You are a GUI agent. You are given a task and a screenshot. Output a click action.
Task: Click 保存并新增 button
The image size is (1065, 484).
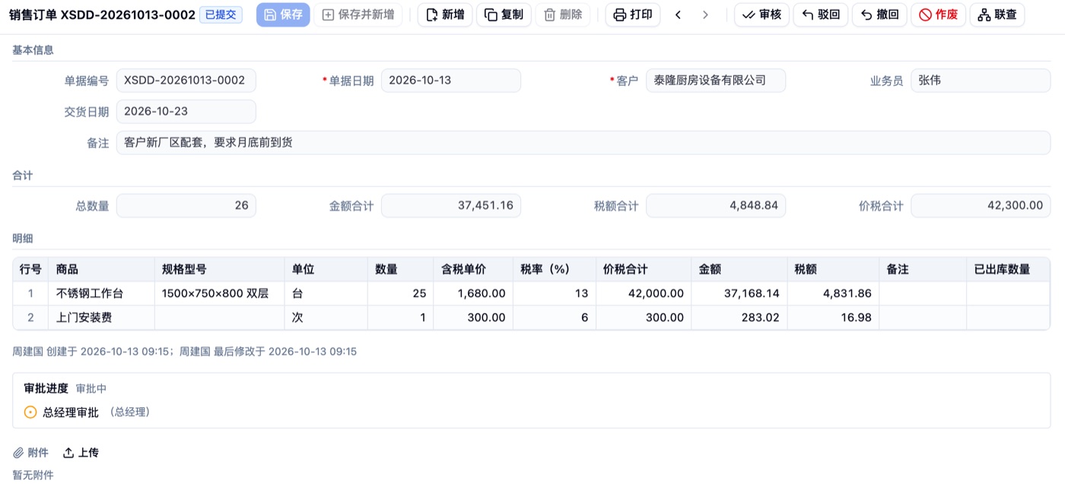[x=358, y=14]
